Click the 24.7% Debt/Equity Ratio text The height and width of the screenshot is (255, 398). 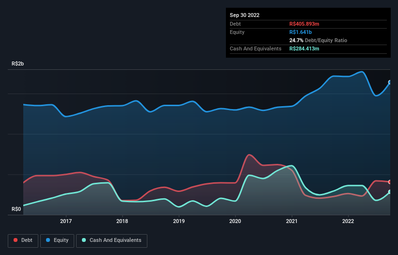pos(318,40)
